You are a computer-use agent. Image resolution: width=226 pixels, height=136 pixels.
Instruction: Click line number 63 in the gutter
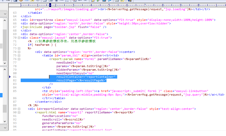point(15,13)
